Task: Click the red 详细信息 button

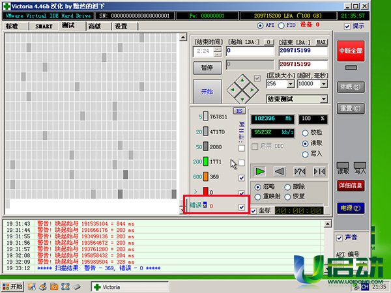Action: (x=351, y=186)
